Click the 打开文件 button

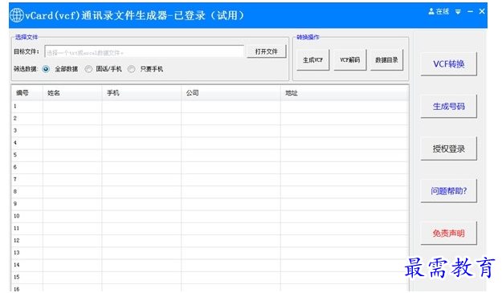tap(266, 51)
